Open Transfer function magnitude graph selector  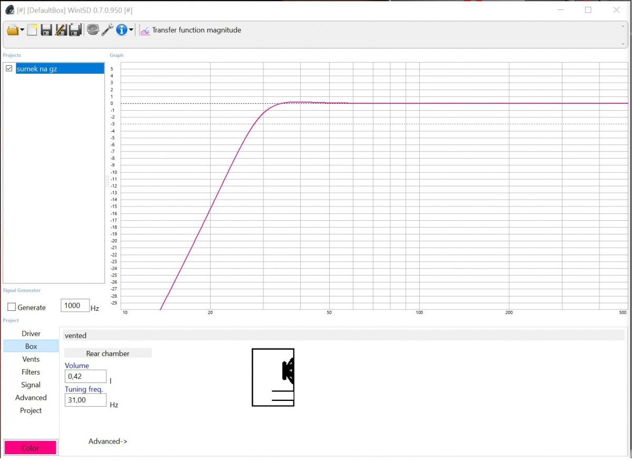(196, 30)
